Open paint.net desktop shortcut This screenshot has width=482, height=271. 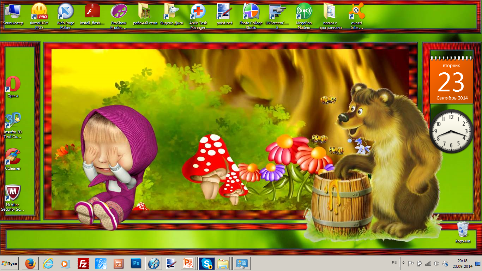[x=224, y=12]
